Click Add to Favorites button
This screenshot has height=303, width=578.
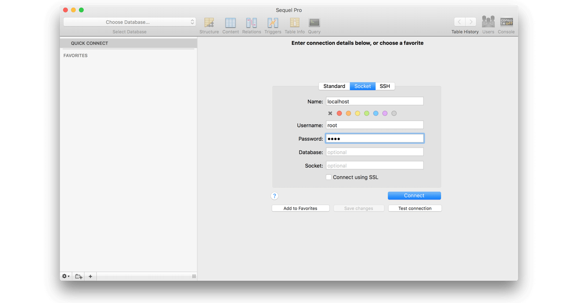pyautogui.click(x=301, y=208)
